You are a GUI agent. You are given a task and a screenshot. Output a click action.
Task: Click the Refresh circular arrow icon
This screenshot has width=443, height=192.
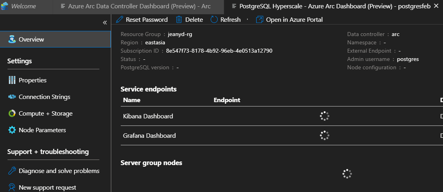[x=214, y=19]
